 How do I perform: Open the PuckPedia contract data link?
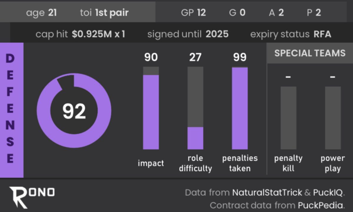(320, 205)
